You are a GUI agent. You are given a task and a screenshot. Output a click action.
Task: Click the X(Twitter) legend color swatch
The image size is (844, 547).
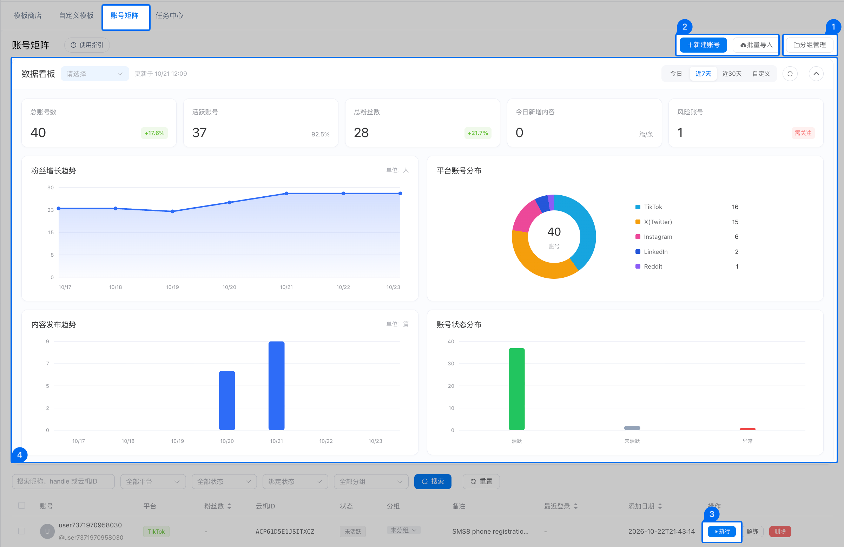click(x=638, y=222)
